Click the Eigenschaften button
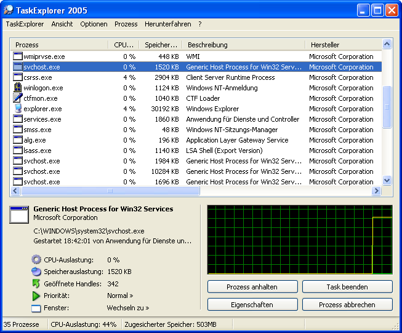Screen dimensions: 402x333 [252, 305]
